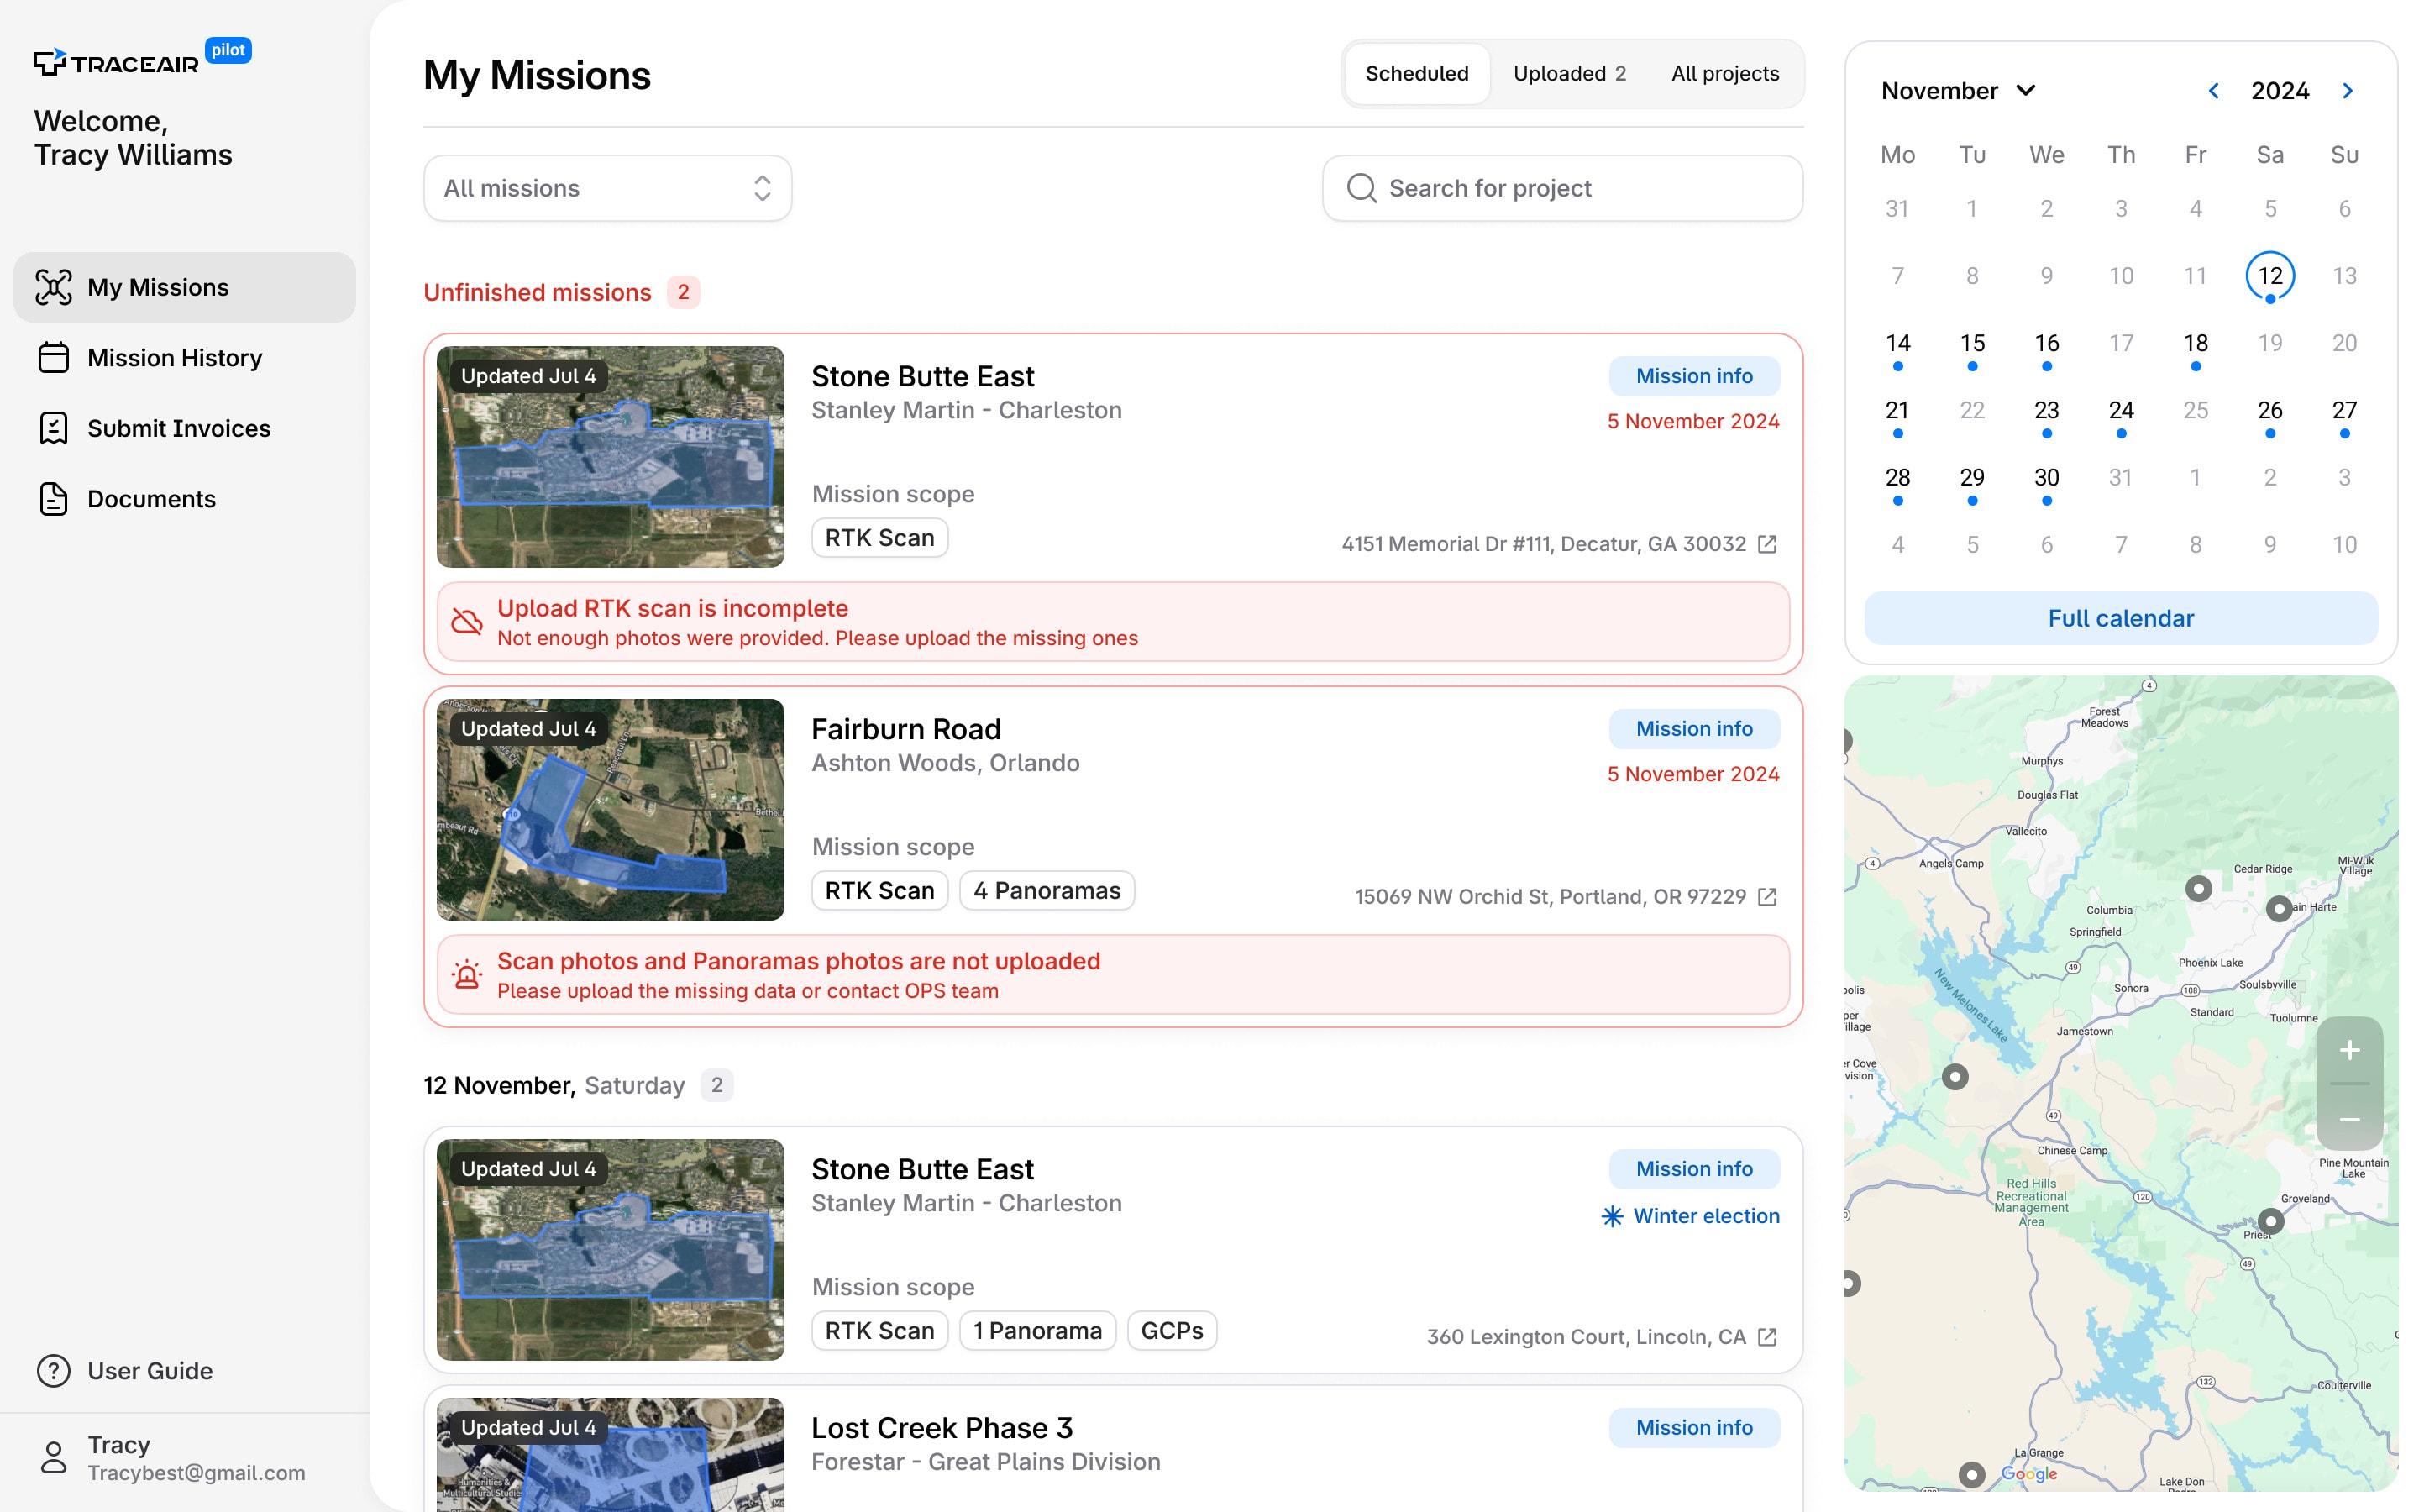
Task: Click the crossed-cloud upload incomplete icon
Action: pos(467,622)
